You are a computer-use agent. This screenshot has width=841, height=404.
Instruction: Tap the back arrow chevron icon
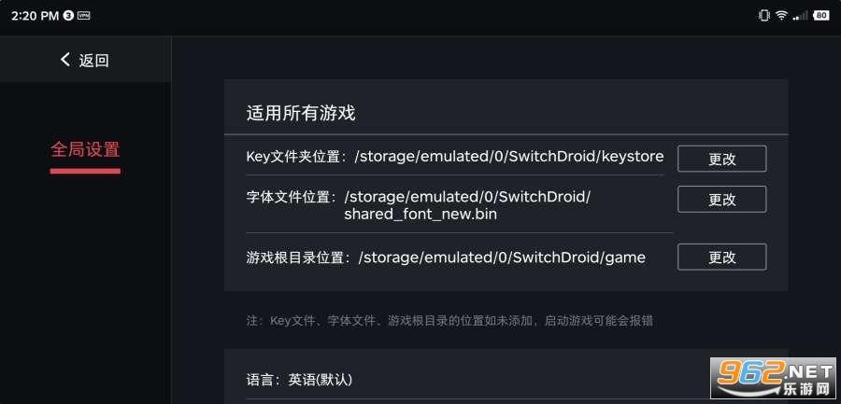click(65, 60)
